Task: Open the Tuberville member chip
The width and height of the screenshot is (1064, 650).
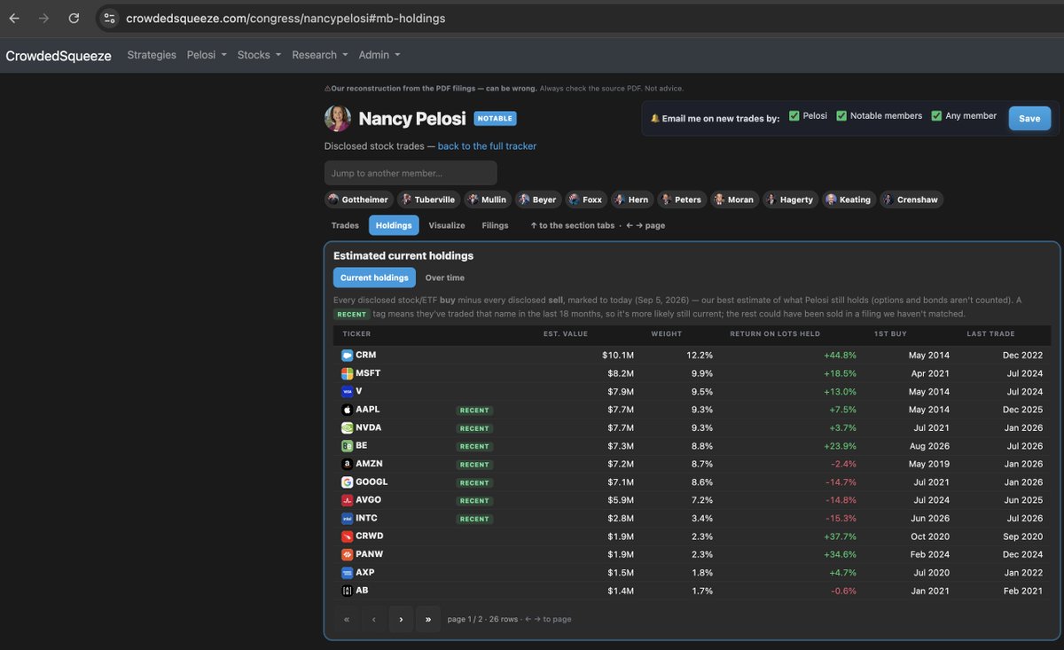Action: pos(428,200)
